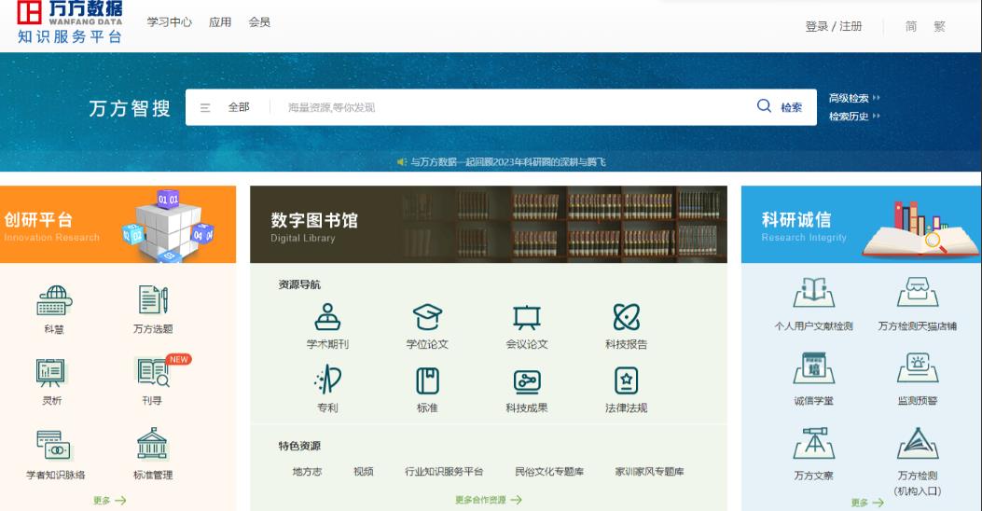Image resolution: width=982 pixels, height=511 pixels.
Task: Click the 检索 search button
Action: click(791, 107)
